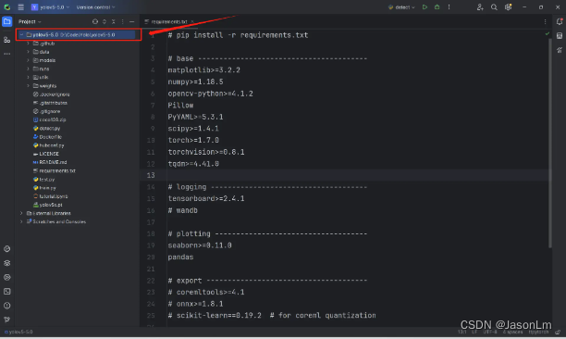Open yolov5-5.0 project dropdown
566x339 pixels.
(50, 7)
